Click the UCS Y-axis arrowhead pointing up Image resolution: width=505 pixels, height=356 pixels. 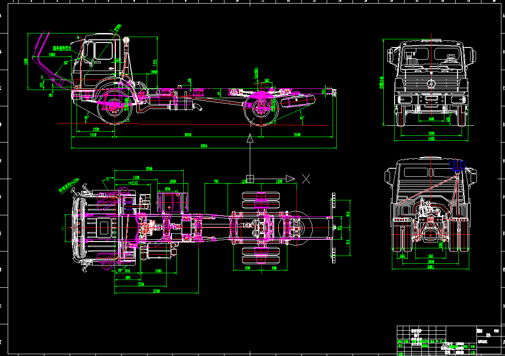[250, 139]
